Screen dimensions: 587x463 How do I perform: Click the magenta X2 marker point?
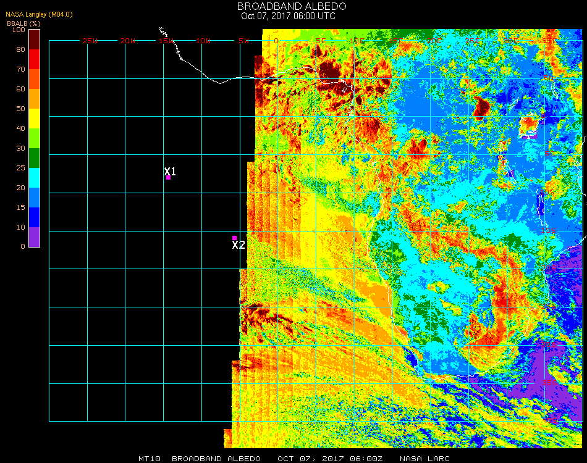pyautogui.click(x=234, y=238)
